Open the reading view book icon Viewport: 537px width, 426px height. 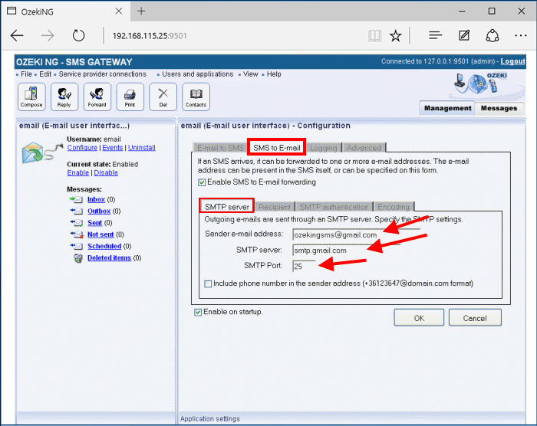pos(374,35)
